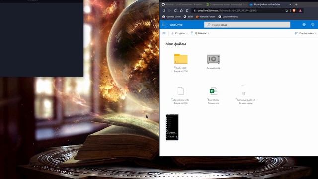Click the OneDrive logo text
The image size is (318, 179).
coord(176,25)
